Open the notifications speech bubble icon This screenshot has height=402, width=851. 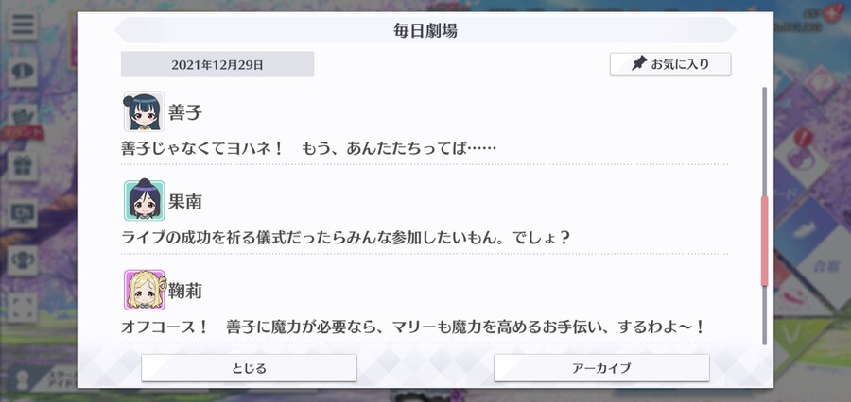pos(23,72)
